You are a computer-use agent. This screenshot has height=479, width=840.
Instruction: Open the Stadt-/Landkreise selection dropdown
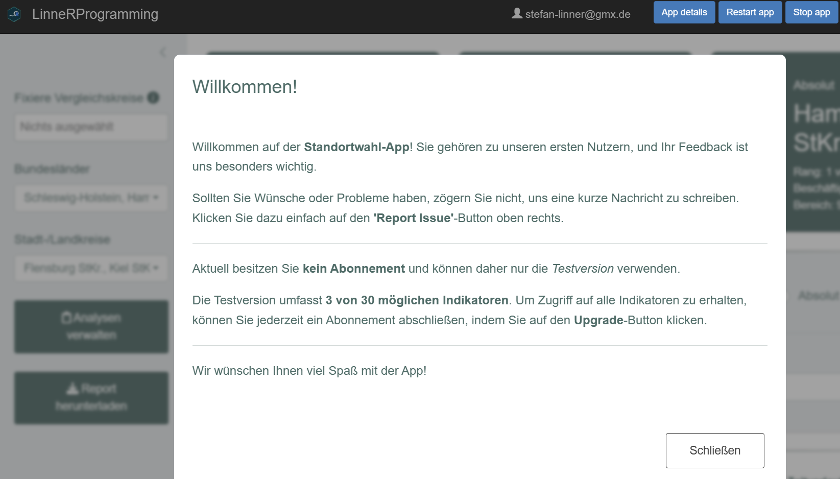tap(90, 269)
